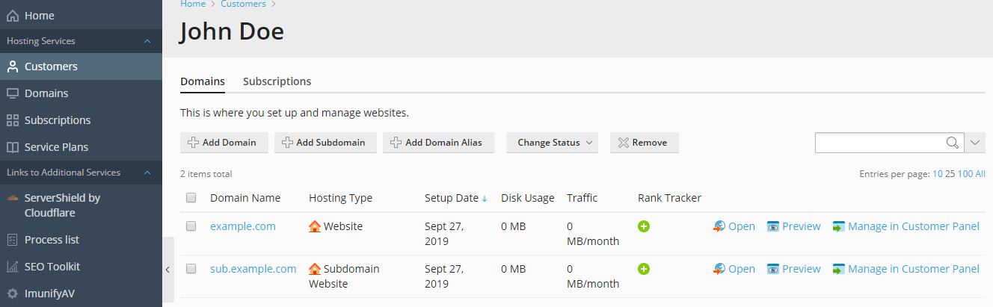Image resolution: width=993 pixels, height=307 pixels.
Task: Expand the search options arrow
Action: tap(976, 143)
